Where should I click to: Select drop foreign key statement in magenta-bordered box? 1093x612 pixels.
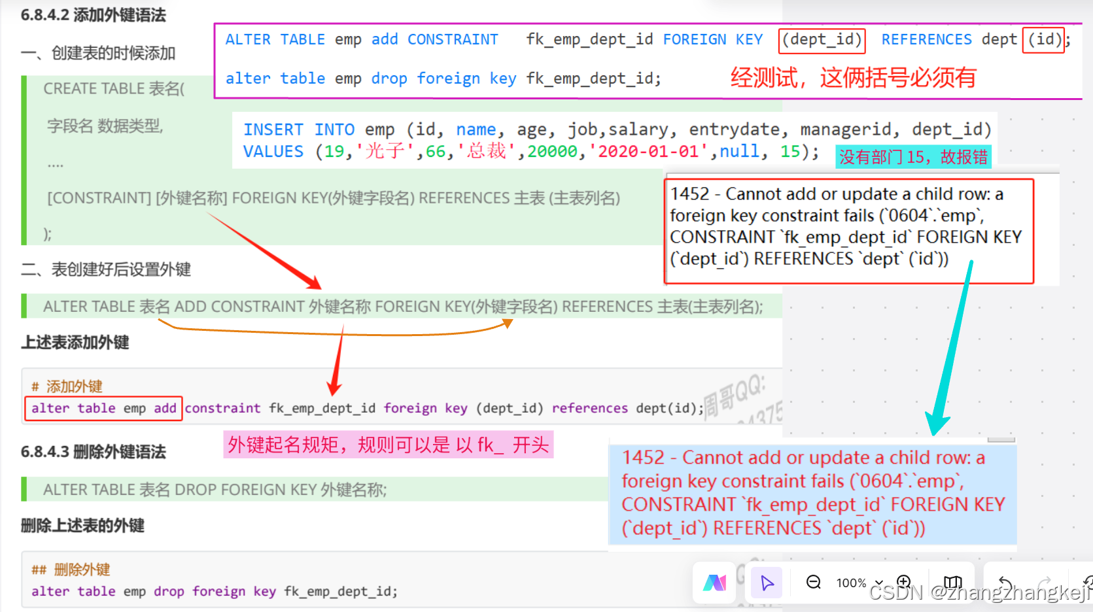443,78
